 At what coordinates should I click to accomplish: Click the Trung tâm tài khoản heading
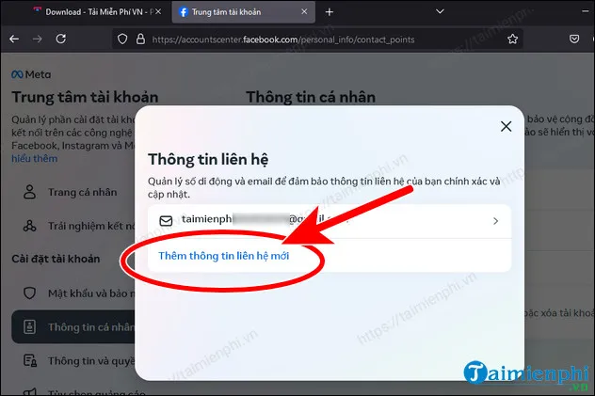coord(85,98)
